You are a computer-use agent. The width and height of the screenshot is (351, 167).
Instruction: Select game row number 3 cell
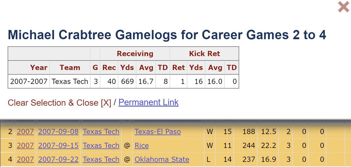click(x=10, y=145)
